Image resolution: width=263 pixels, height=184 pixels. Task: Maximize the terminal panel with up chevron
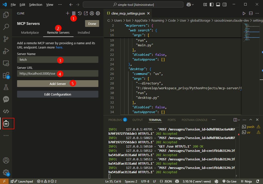click(x=250, y=120)
